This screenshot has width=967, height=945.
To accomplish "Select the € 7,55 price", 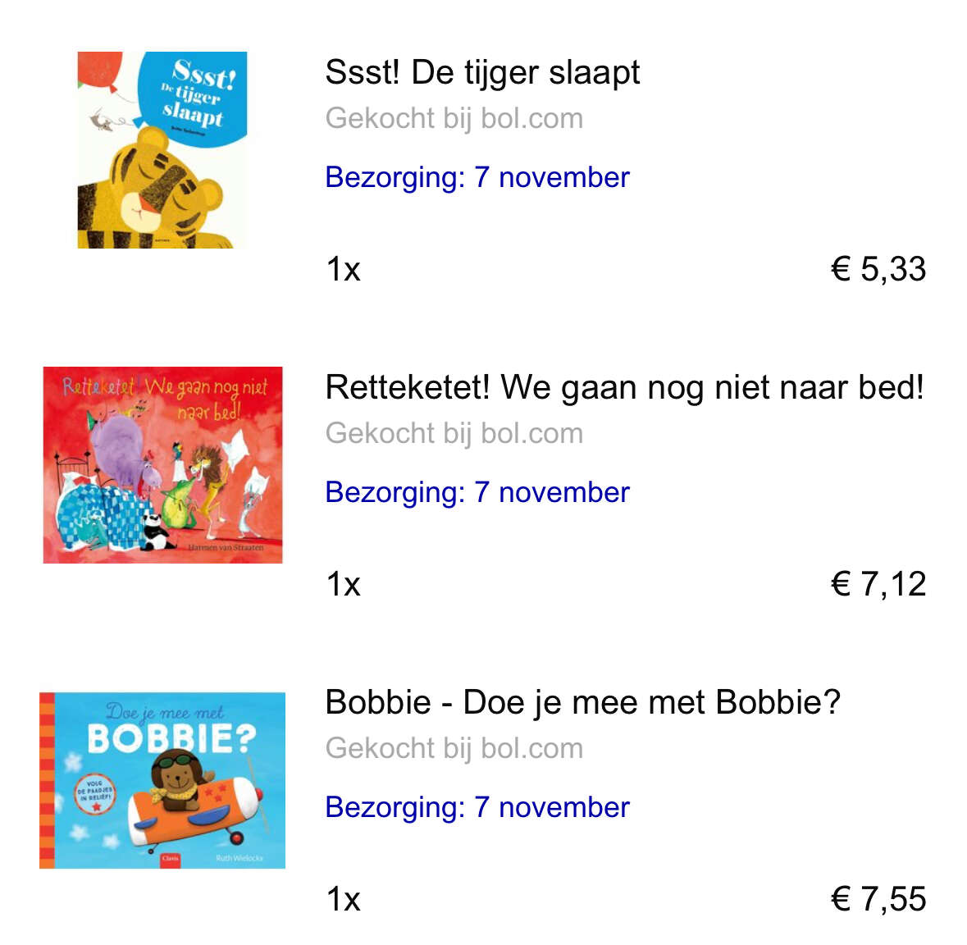I will [x=878, y=899].
